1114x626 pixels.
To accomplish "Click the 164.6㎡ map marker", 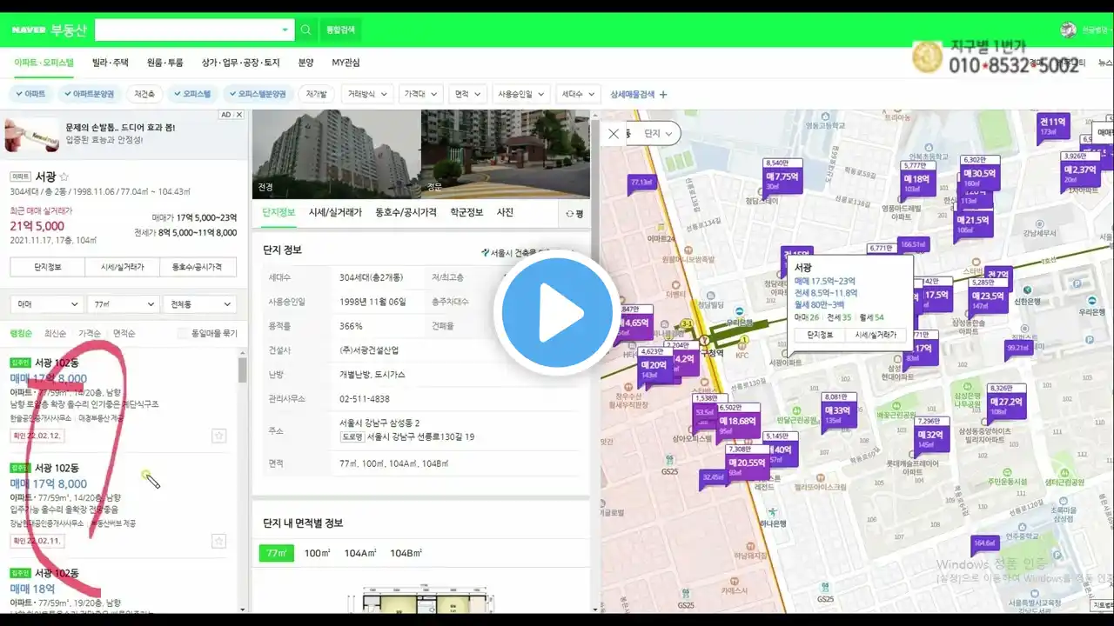I will coord(984,543).
